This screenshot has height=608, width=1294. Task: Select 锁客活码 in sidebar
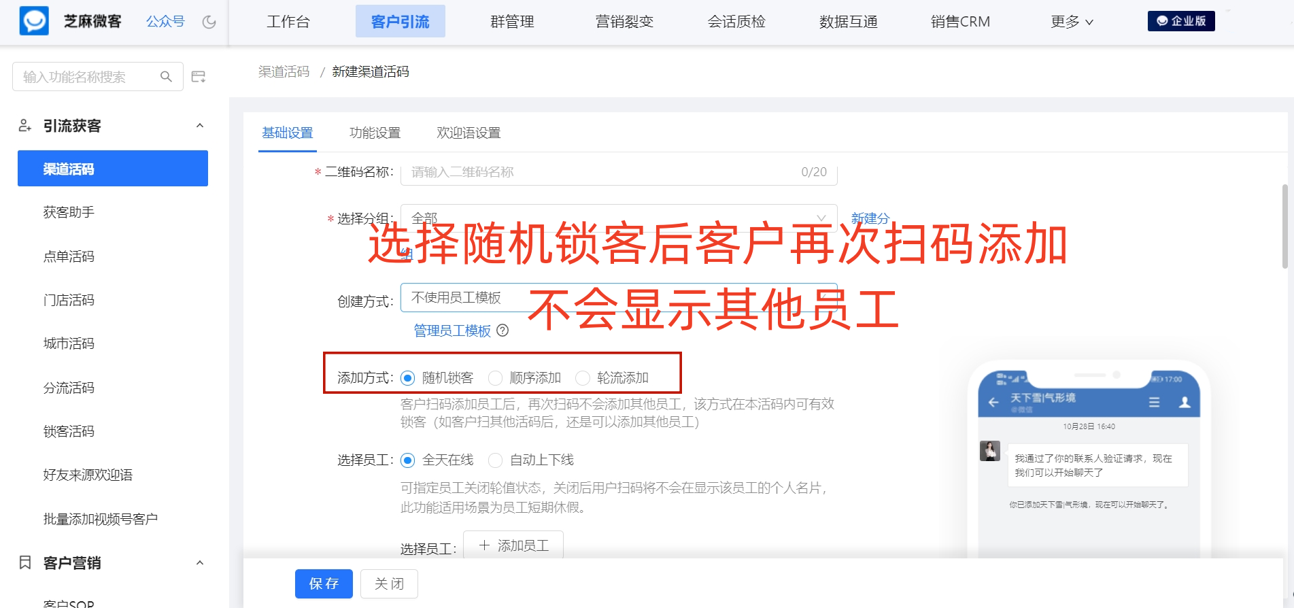pyautogui.click(x=69, y=431)
